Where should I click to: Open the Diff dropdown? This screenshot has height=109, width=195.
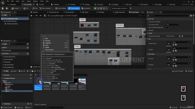pos(26,8)
